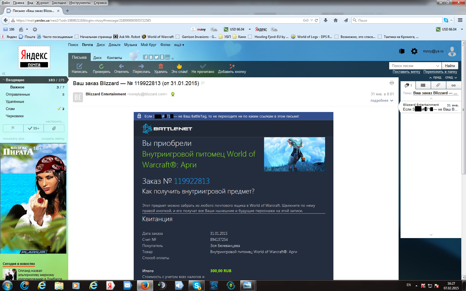Image resolution: width=466 pixels, height=291 pixels.
Task: Go to previous message with пред.
Action: click(x=435, y=77)
